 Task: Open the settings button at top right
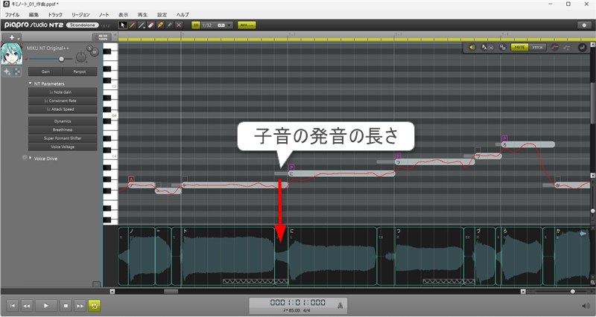click(x=584, y=25)
